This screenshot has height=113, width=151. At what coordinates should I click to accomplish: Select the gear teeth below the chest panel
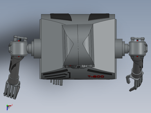[87, 66]
